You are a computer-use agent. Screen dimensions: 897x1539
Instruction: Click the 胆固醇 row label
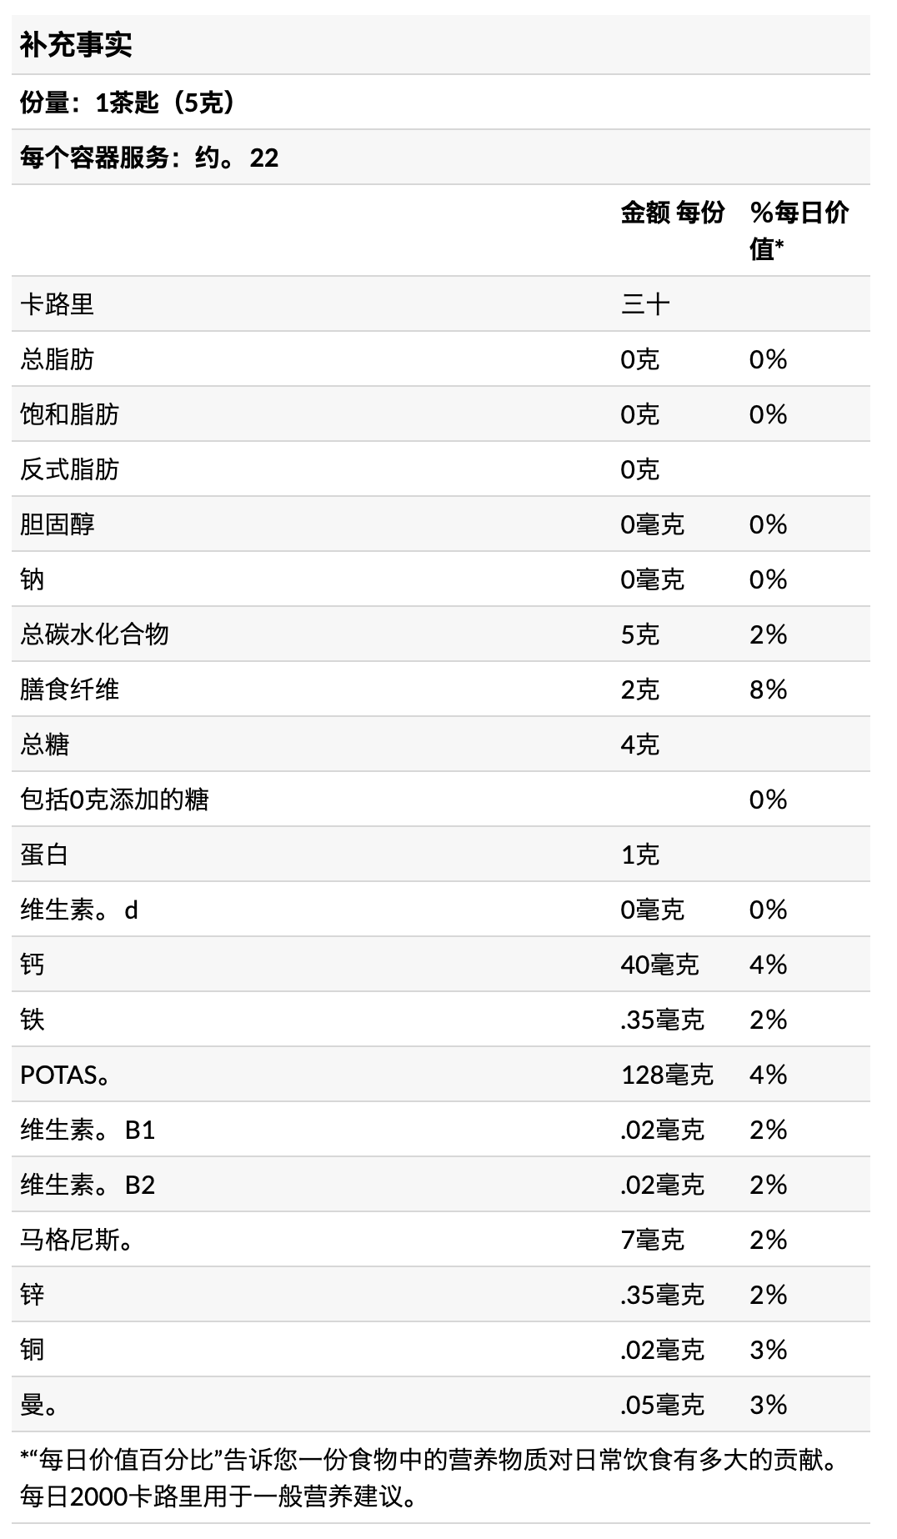pyautogui.click(x=57, y=524)
